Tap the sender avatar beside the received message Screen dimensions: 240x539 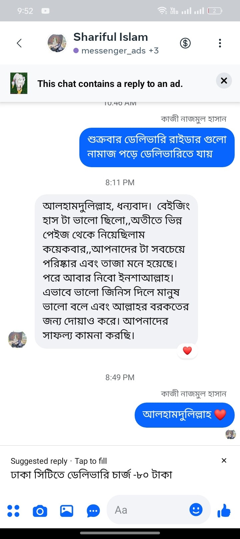[x=17, y=339]
